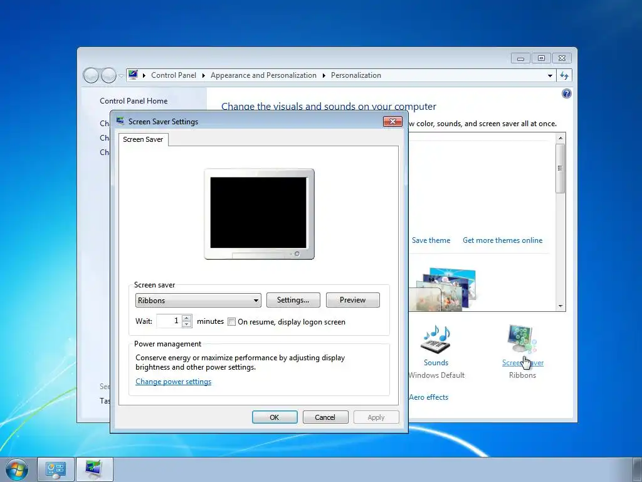Click the Screen Saver link

[x=523, y=363]
